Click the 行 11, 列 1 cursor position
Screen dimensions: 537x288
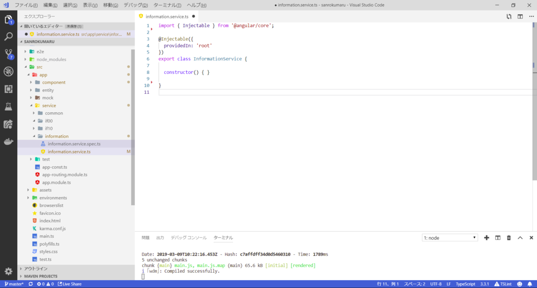(x=388, y=284)
